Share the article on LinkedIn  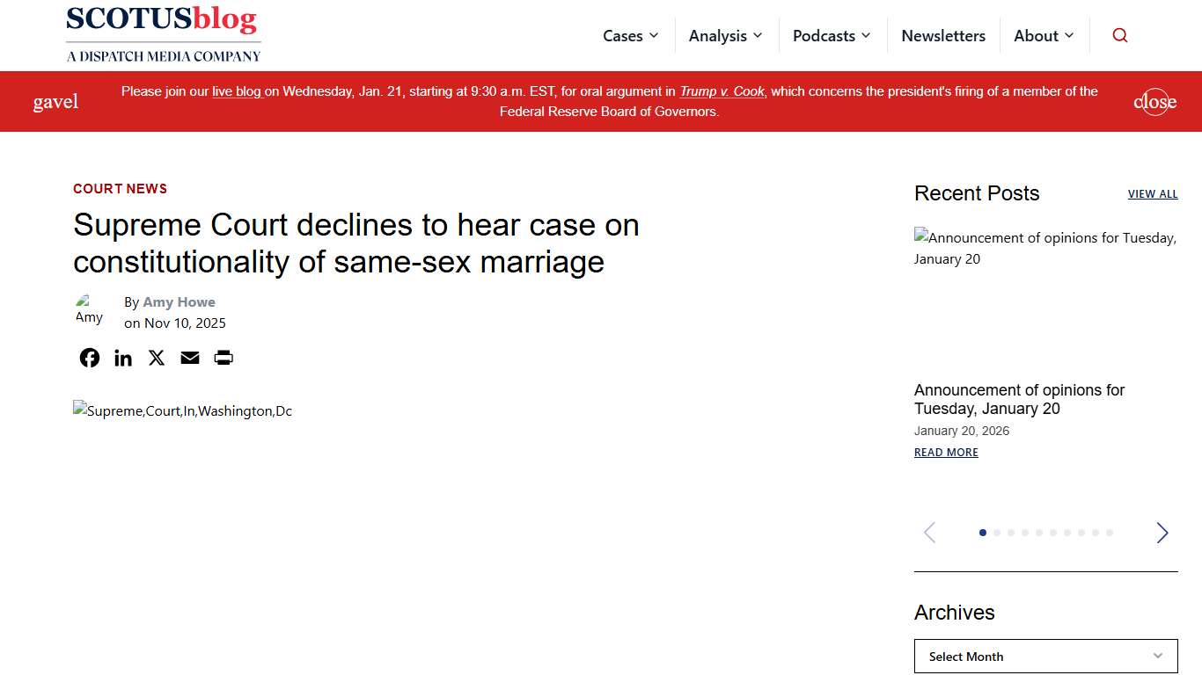click(x=122, y=358)
